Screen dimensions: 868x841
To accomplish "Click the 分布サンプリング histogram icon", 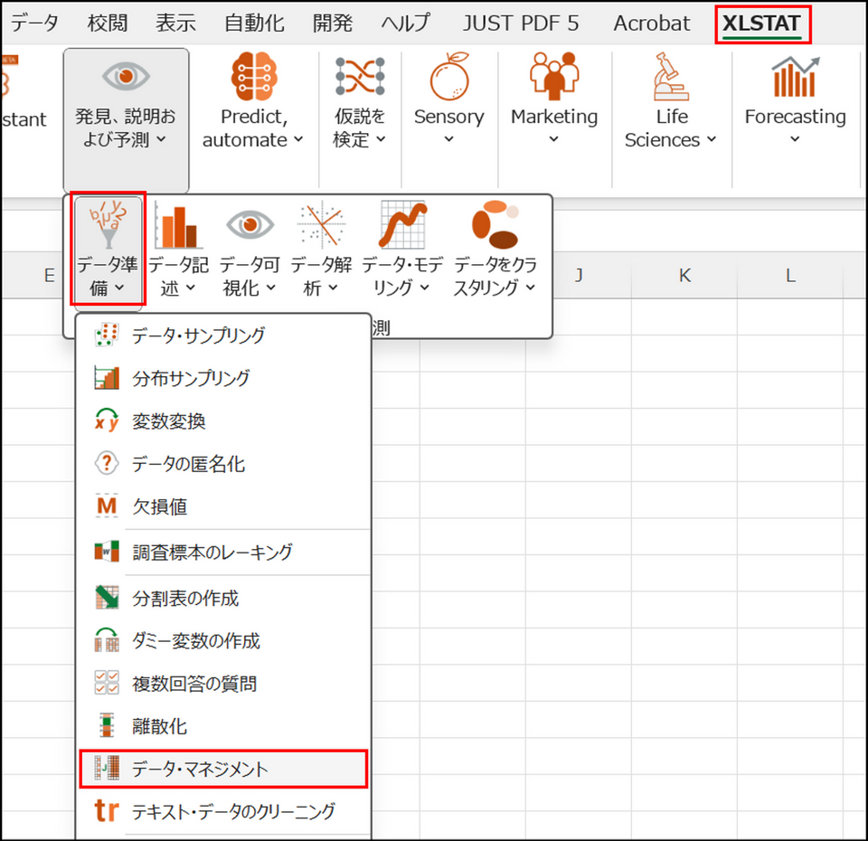I will pyautogui.click(x=107, y=378).
